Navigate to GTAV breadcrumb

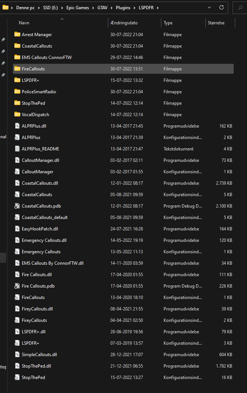click(x=102, y=8)
